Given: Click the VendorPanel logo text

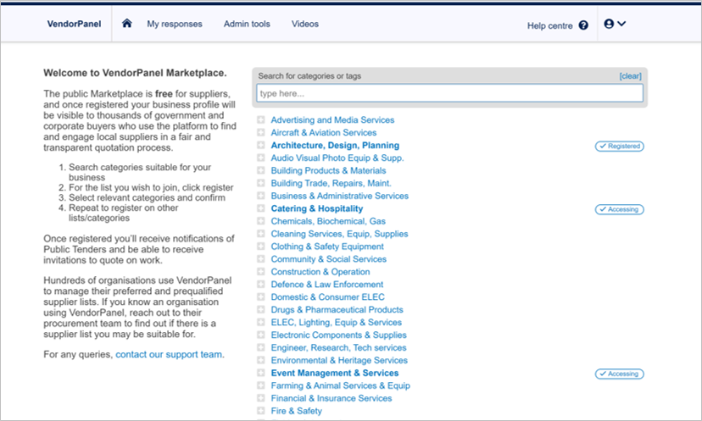Looking at the screenshot, I should pos(74,25).
